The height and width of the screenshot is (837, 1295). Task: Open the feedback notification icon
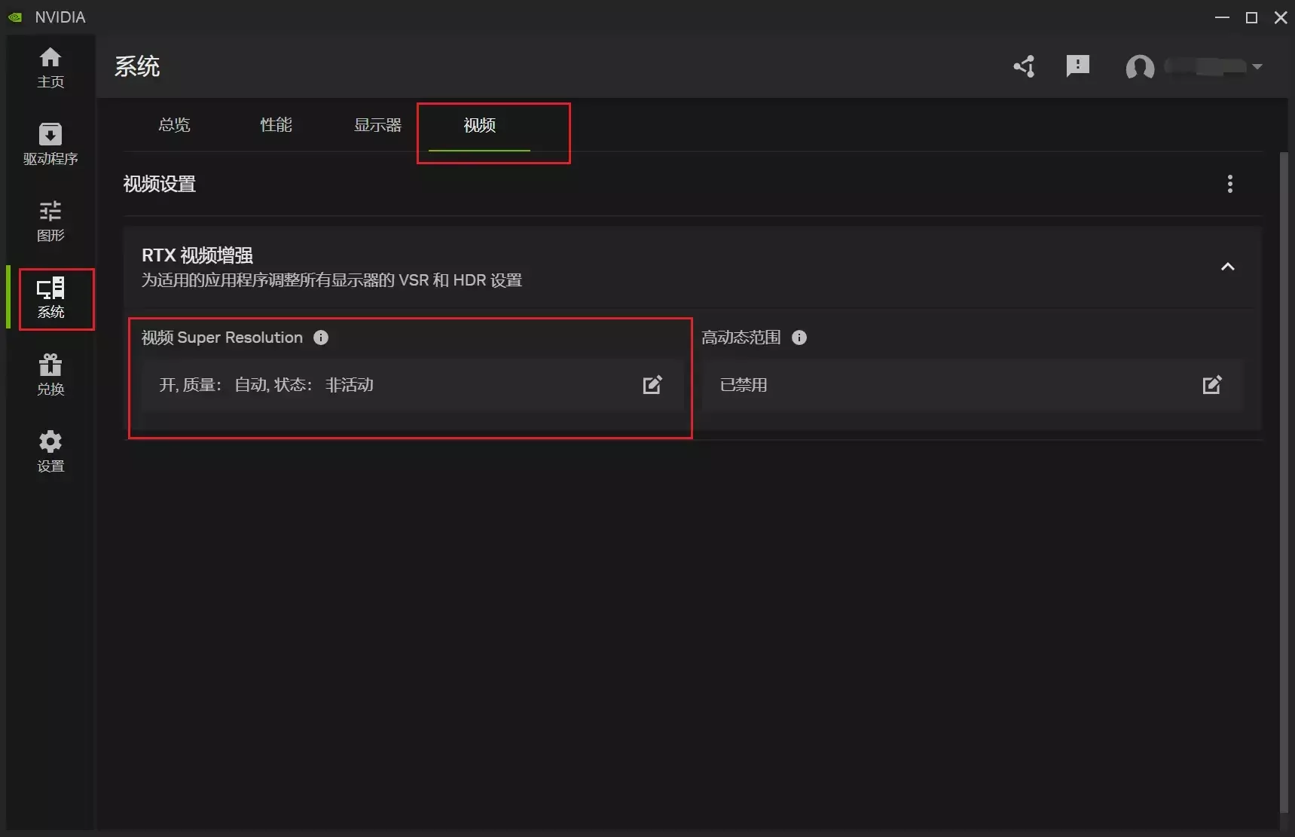coord(1078,66)
